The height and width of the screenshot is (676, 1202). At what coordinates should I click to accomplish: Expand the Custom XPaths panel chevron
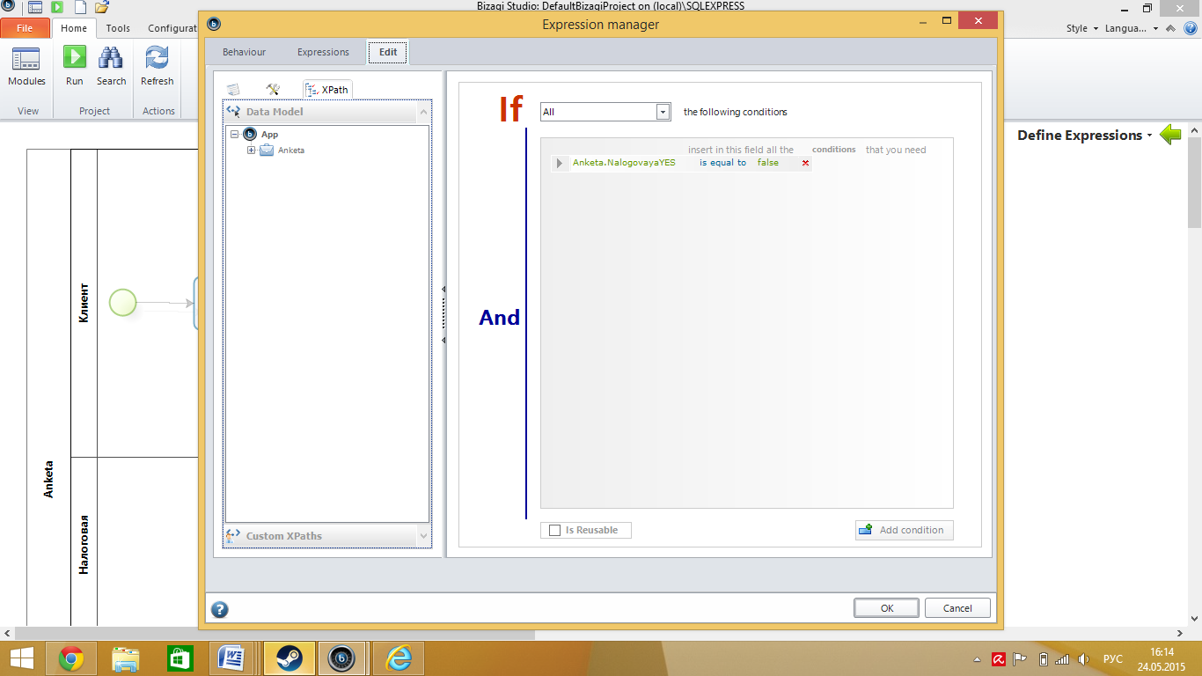[422, 535]
